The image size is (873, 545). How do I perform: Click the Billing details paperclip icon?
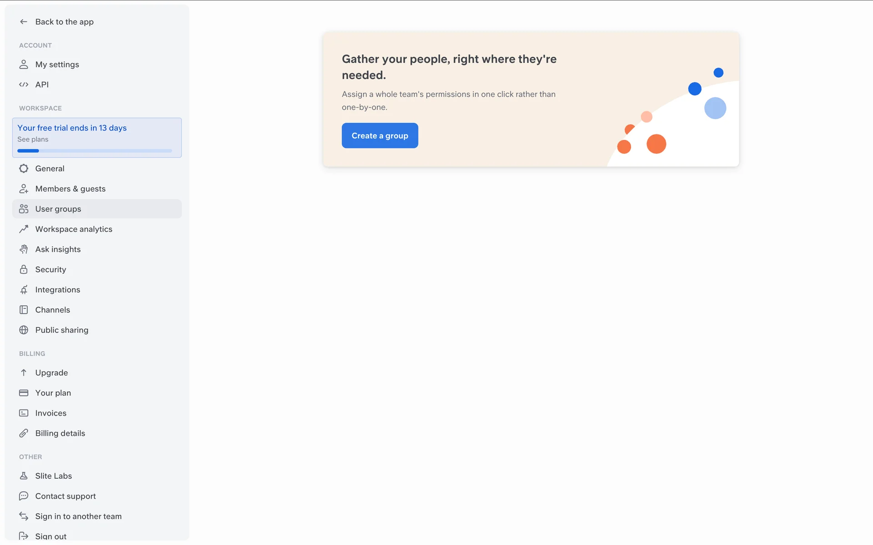coord(24,433)
